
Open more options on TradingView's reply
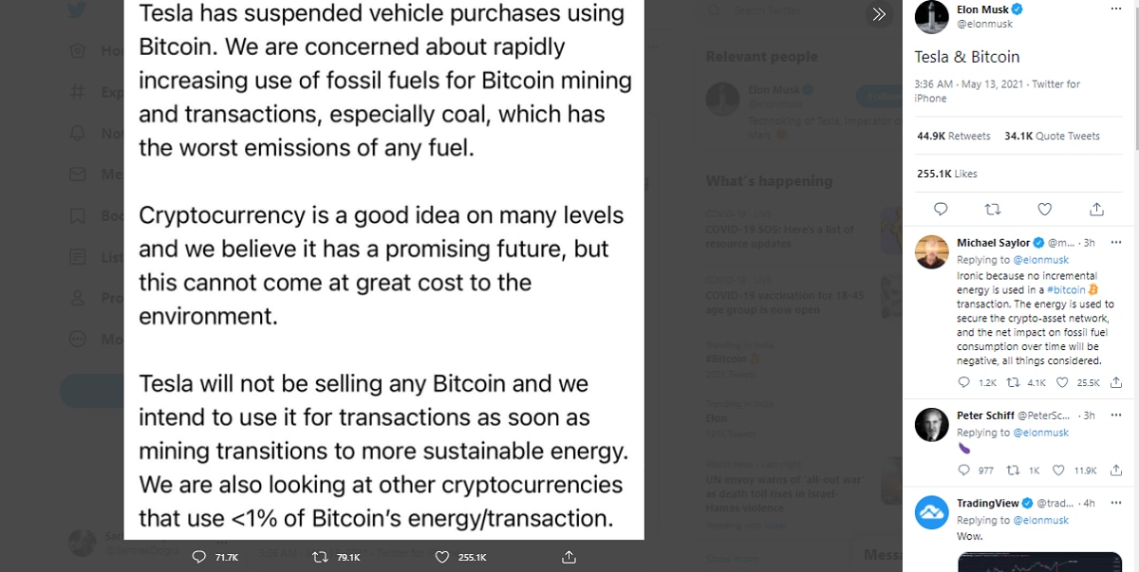point(1115,503)
